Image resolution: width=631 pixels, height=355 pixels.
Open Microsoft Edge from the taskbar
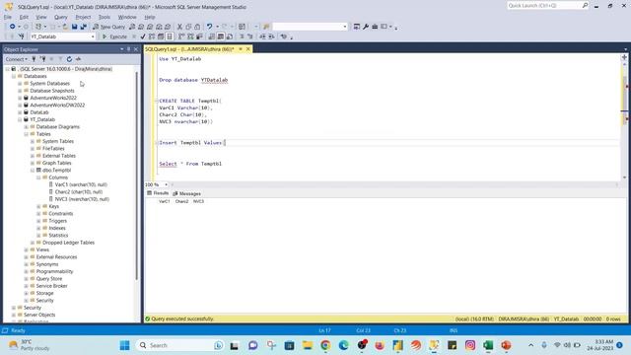click(x=343, y=345)
